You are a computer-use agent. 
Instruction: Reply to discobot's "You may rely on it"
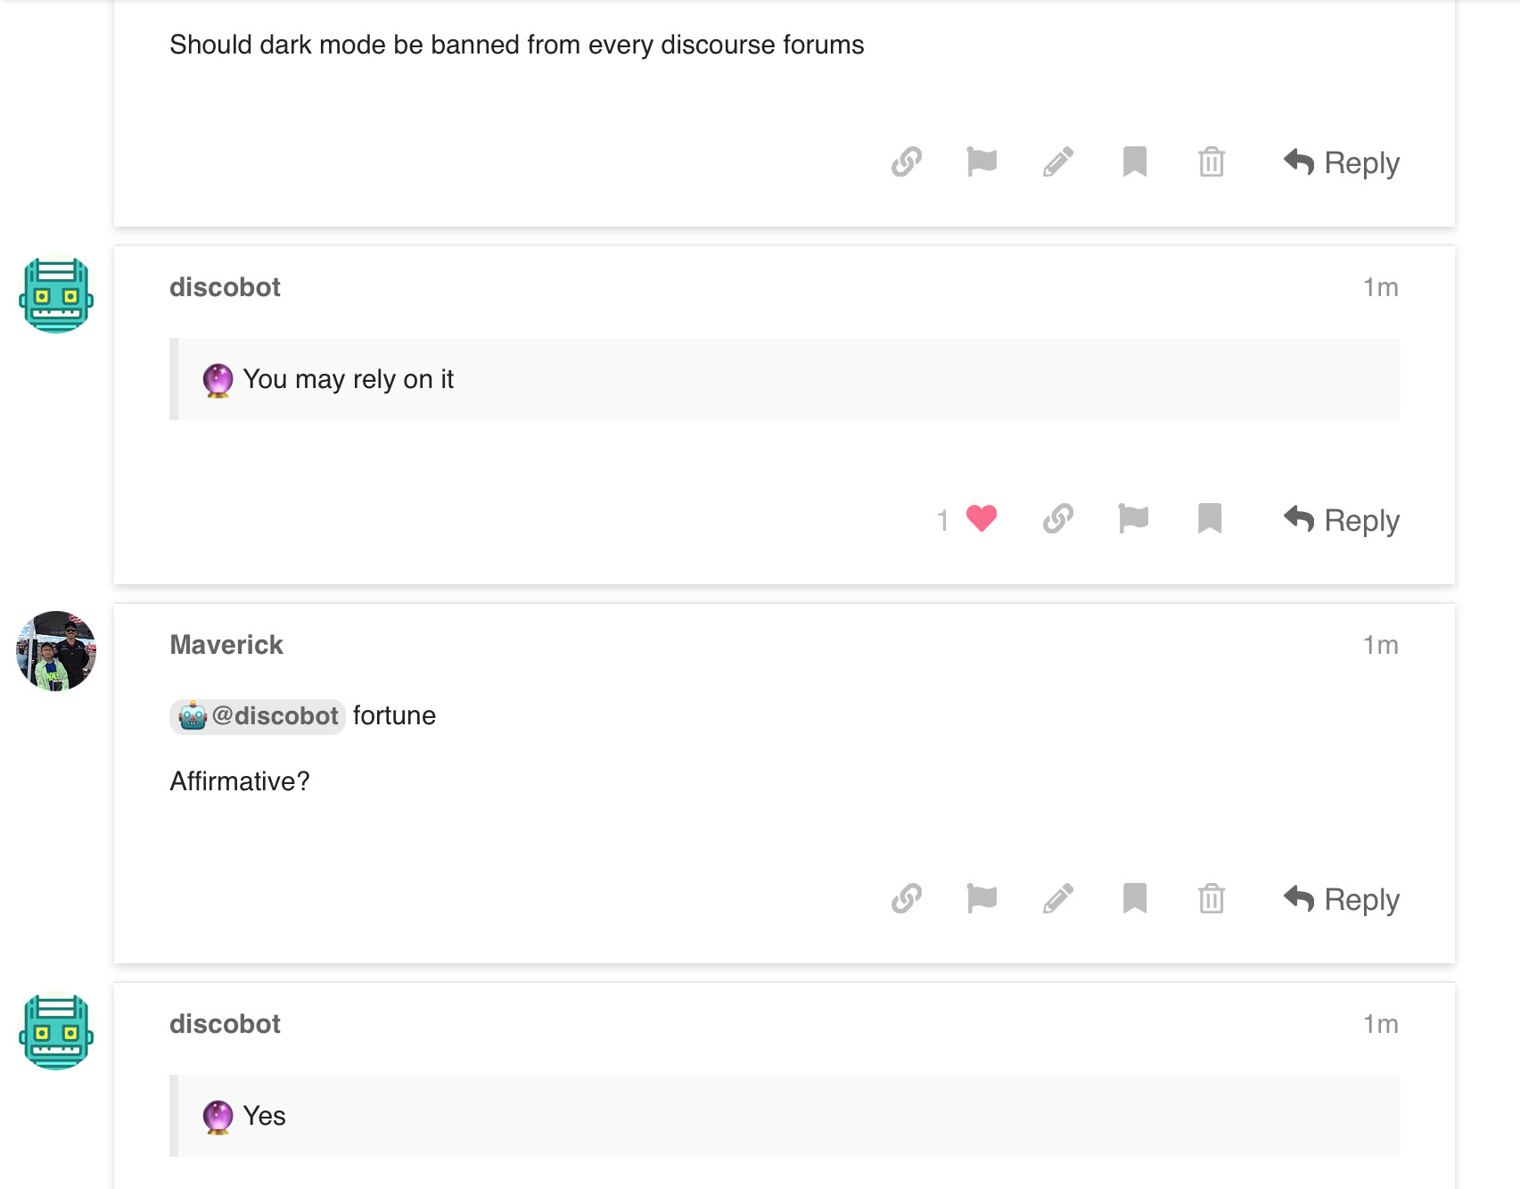click(x=1341, y=520)
